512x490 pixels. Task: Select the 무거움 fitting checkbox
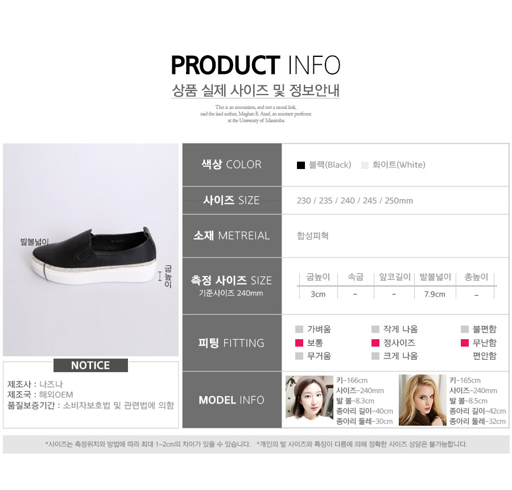pos(299,356)
